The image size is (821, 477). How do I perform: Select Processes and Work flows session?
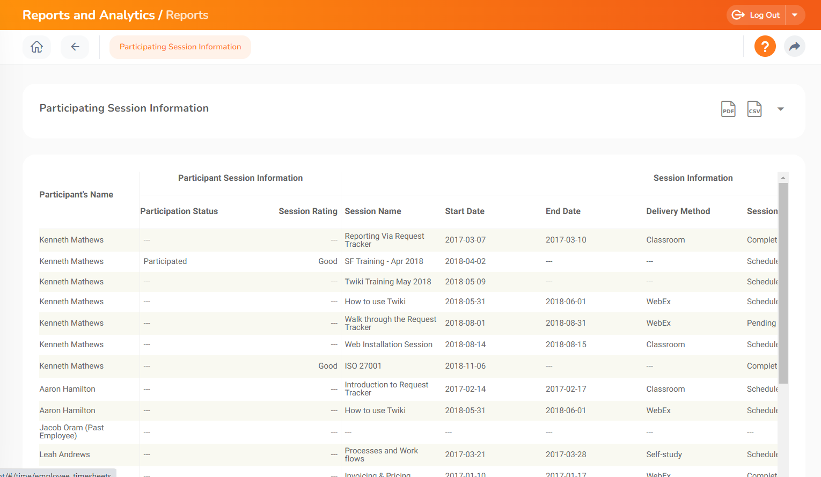click(382, 454)
